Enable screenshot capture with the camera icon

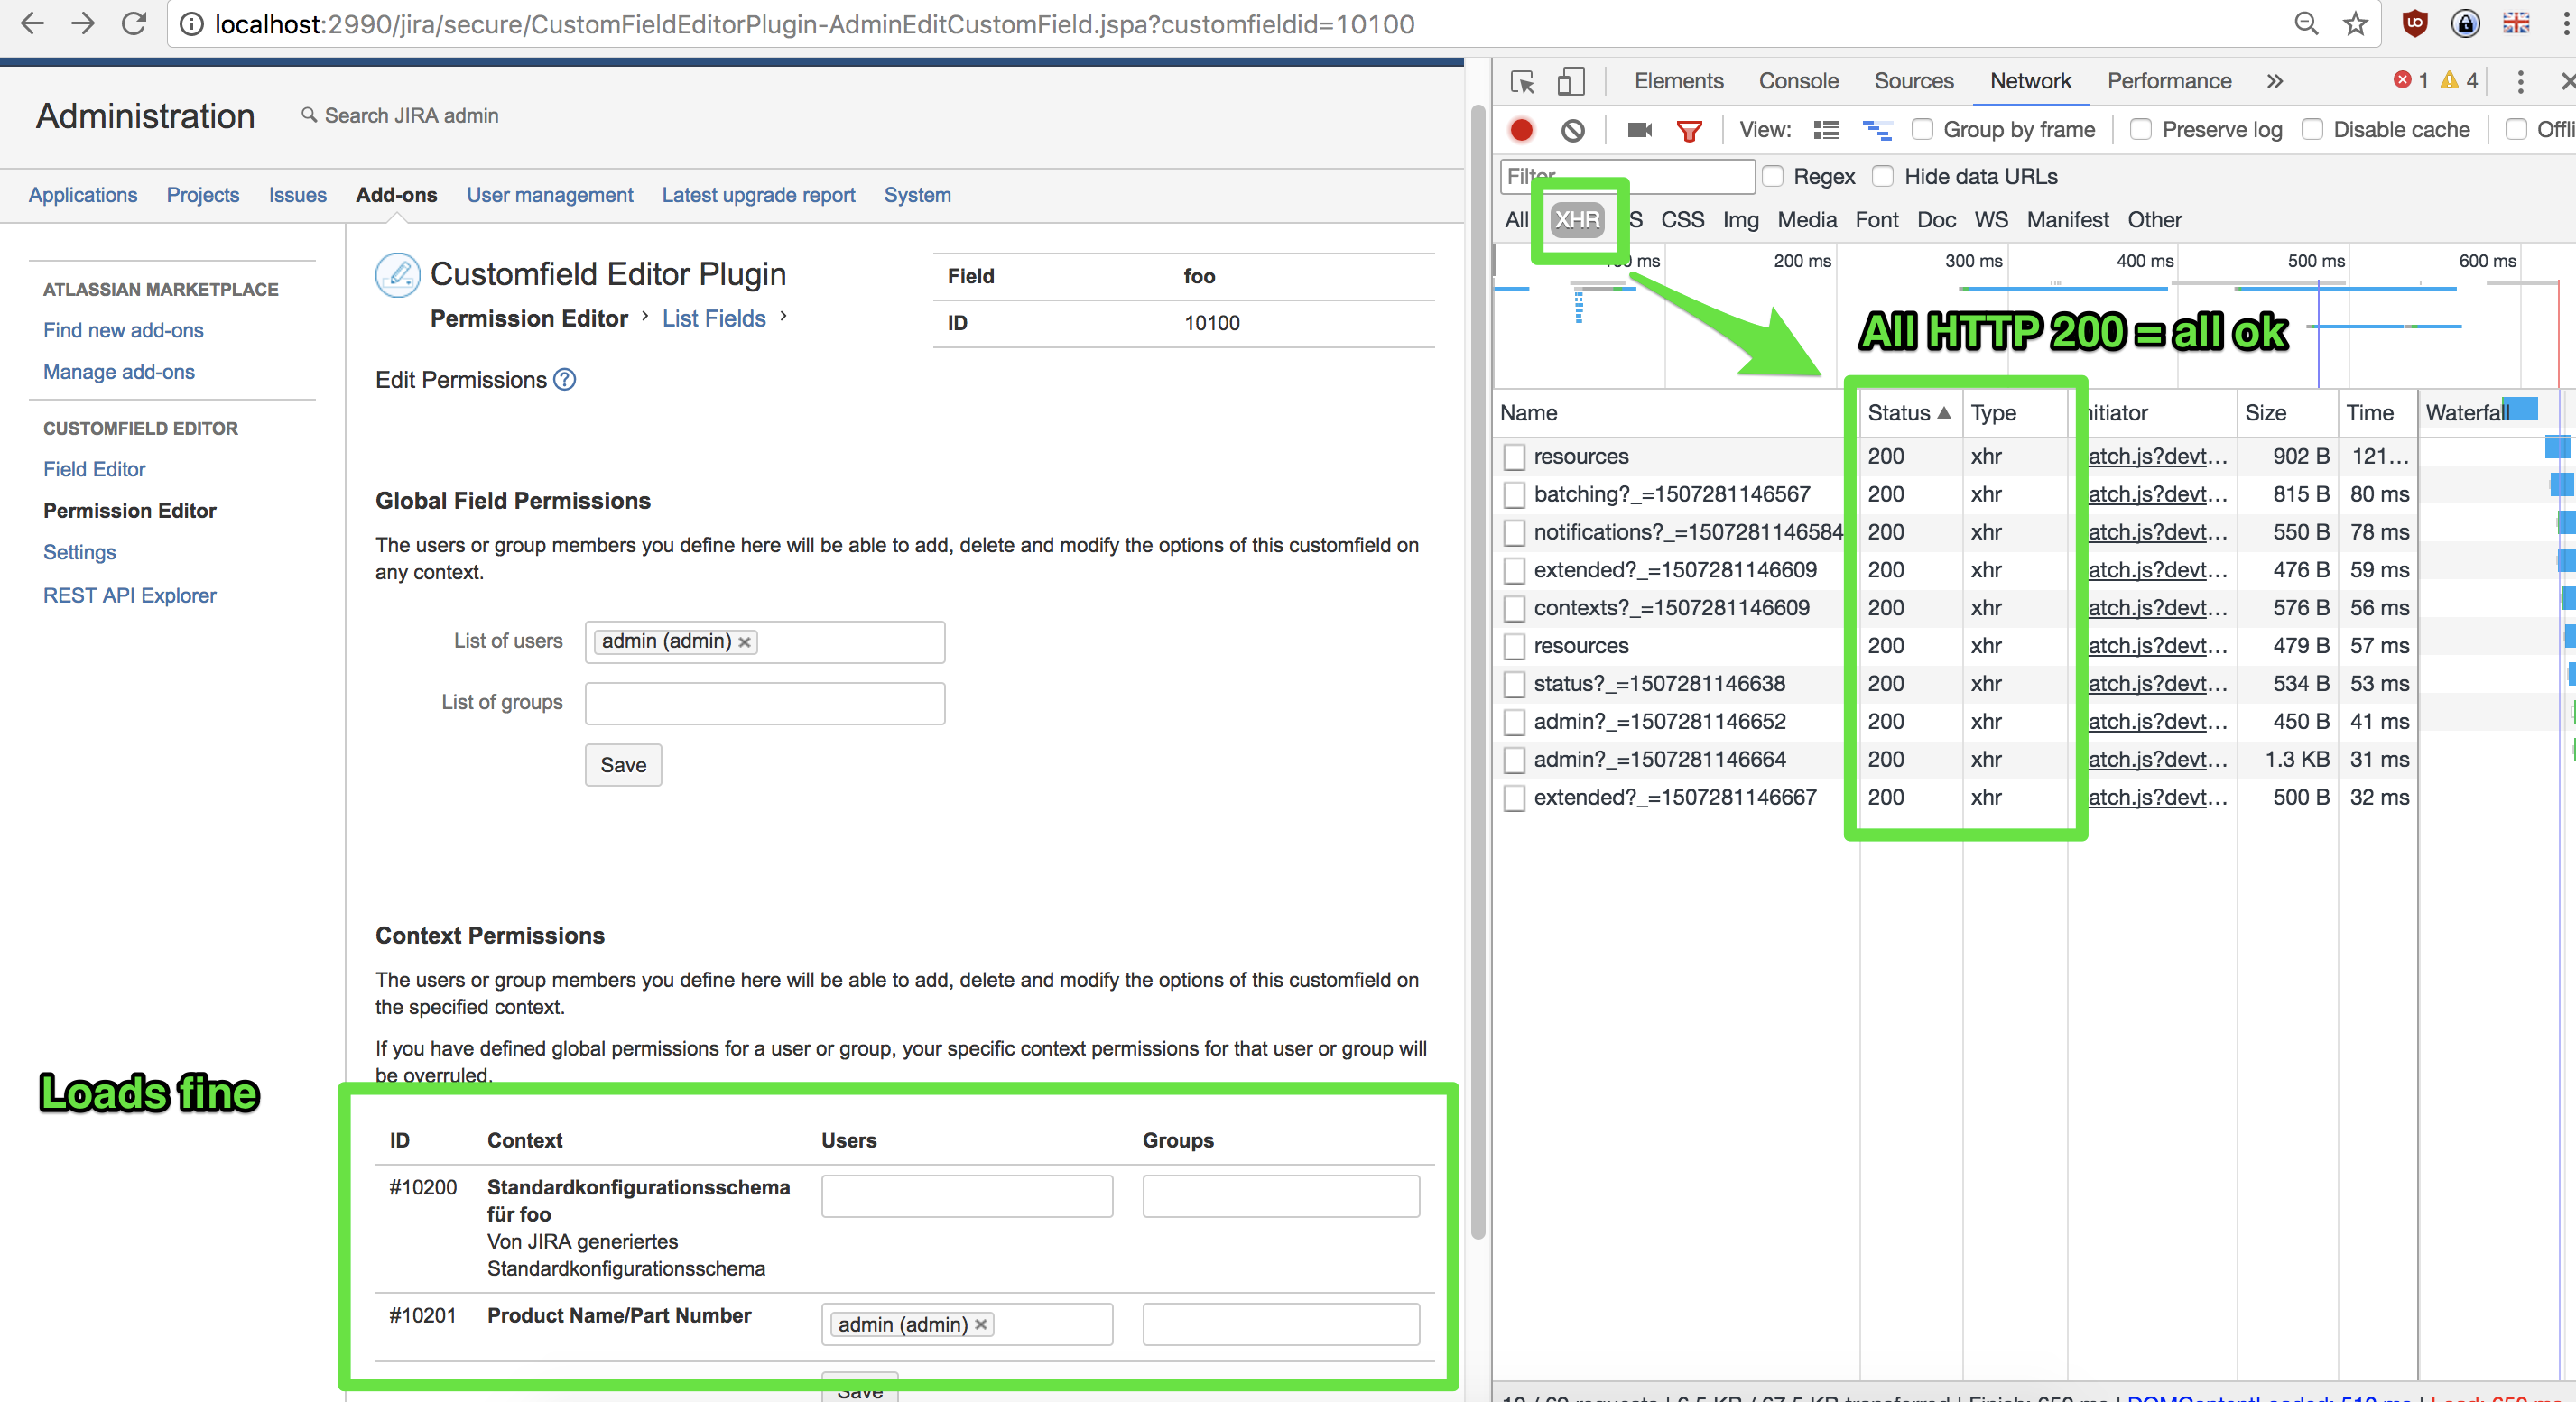[1638, 130]
